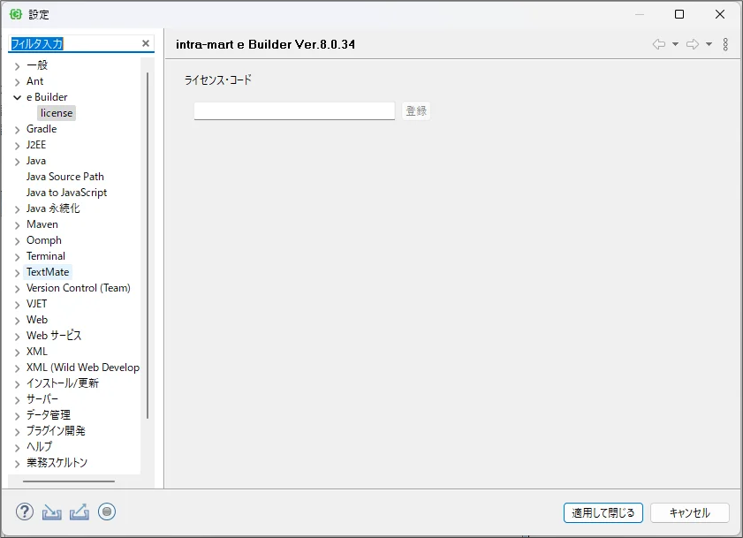Expand the Oomph tree node
Image resolution: width=743 pixels, height=538 pixels.
pos(17,241)
